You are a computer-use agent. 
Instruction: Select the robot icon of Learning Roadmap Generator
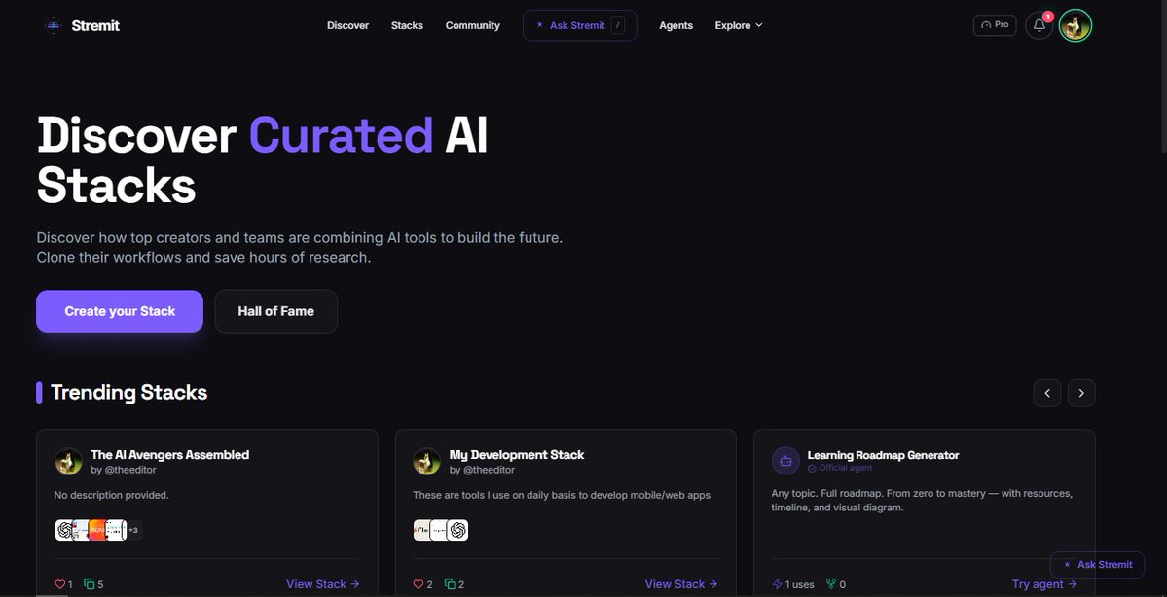pyautogui.click(x=785, y=459)
